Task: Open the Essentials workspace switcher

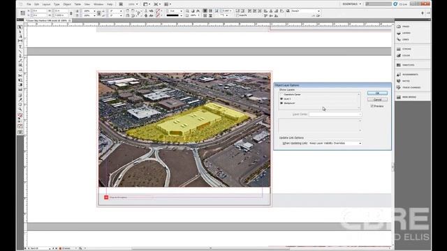Action: (x=351, y=4)
